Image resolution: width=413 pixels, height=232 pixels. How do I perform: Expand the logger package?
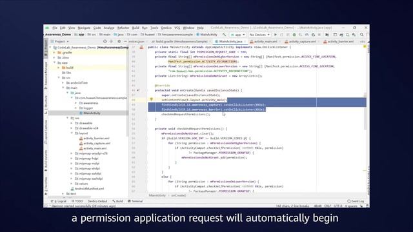coord(76,108)
